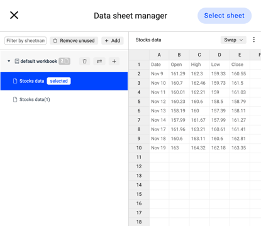Screen dimensions: 261x226
Task: Click the Low header cell
Action: click(x=219, y=65)
